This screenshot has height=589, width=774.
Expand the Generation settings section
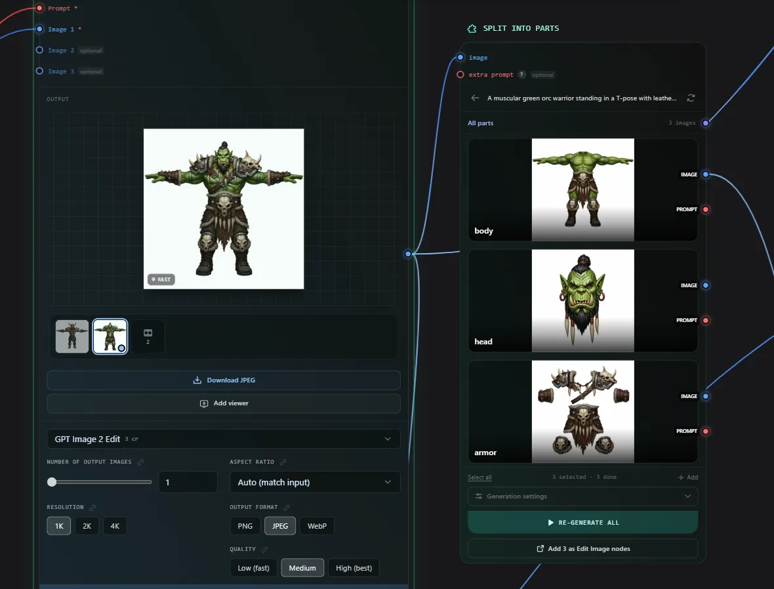coord(583,496)
